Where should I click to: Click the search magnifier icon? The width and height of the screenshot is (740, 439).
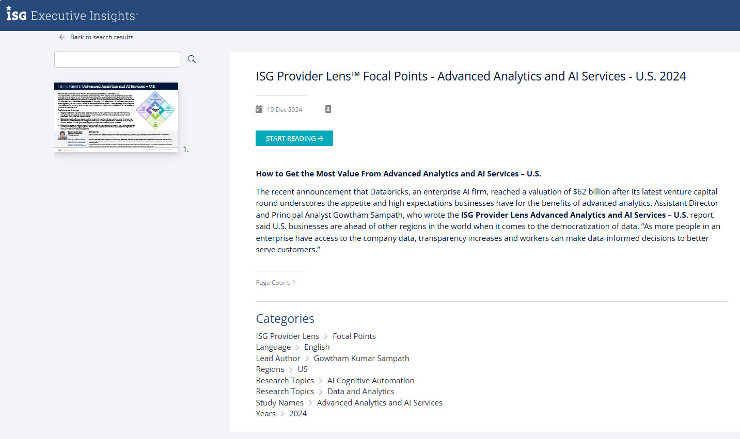192,59
